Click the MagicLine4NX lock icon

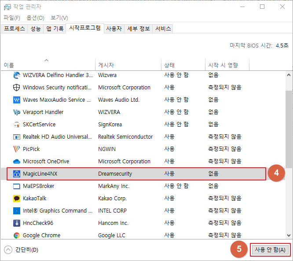[17, 174]
